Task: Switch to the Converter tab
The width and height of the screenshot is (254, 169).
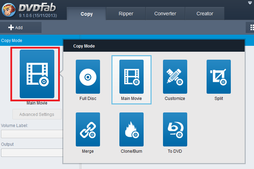Action: point(165,14)
